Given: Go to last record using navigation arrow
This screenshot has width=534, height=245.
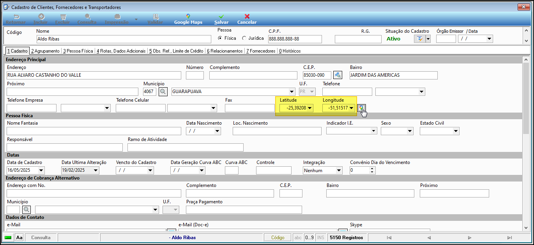Looking at the screenshot, I should pyautogui.click(x=509, y=238).
